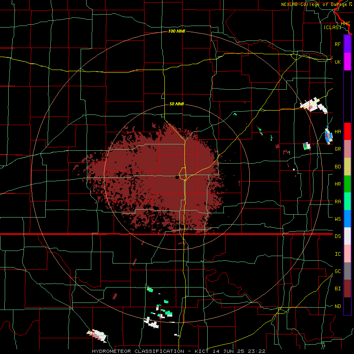The image size is (354, 354).
Task: Select the "GC" legend label text
Action: [x=337, y=271]
